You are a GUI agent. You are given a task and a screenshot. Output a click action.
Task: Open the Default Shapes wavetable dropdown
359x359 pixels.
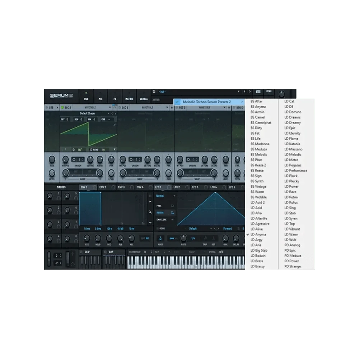click(88, 113)
